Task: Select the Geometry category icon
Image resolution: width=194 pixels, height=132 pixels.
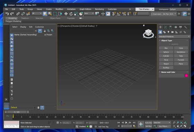Action: 160,32
